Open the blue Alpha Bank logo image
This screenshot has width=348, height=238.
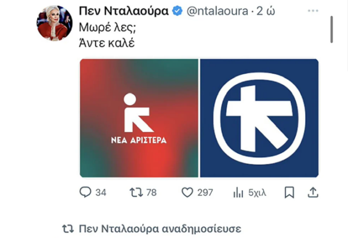pos(259,118)
